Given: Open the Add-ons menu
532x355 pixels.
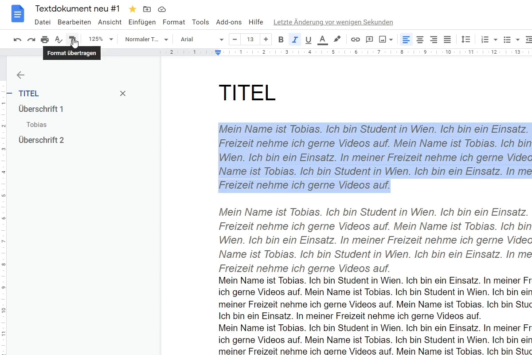Looking at the screenshot, I should pos(229,22).
